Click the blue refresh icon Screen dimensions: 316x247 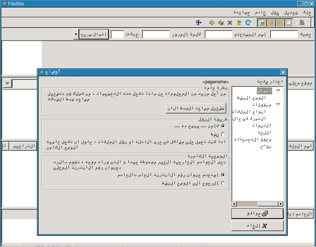pyautogui.click(x=248, y=23)
